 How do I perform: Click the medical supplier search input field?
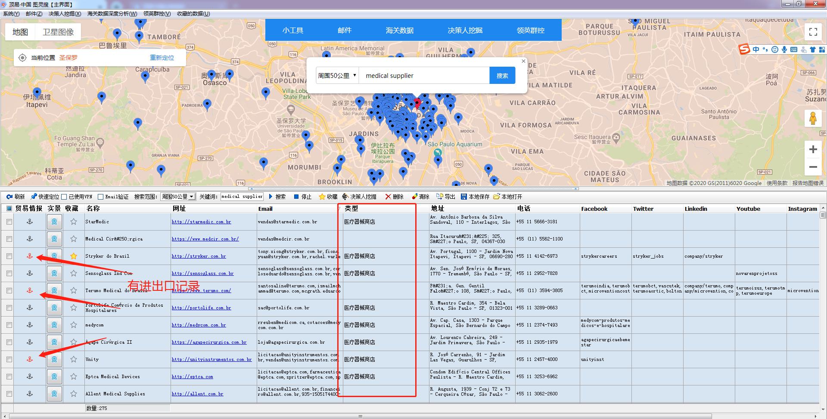424,76
